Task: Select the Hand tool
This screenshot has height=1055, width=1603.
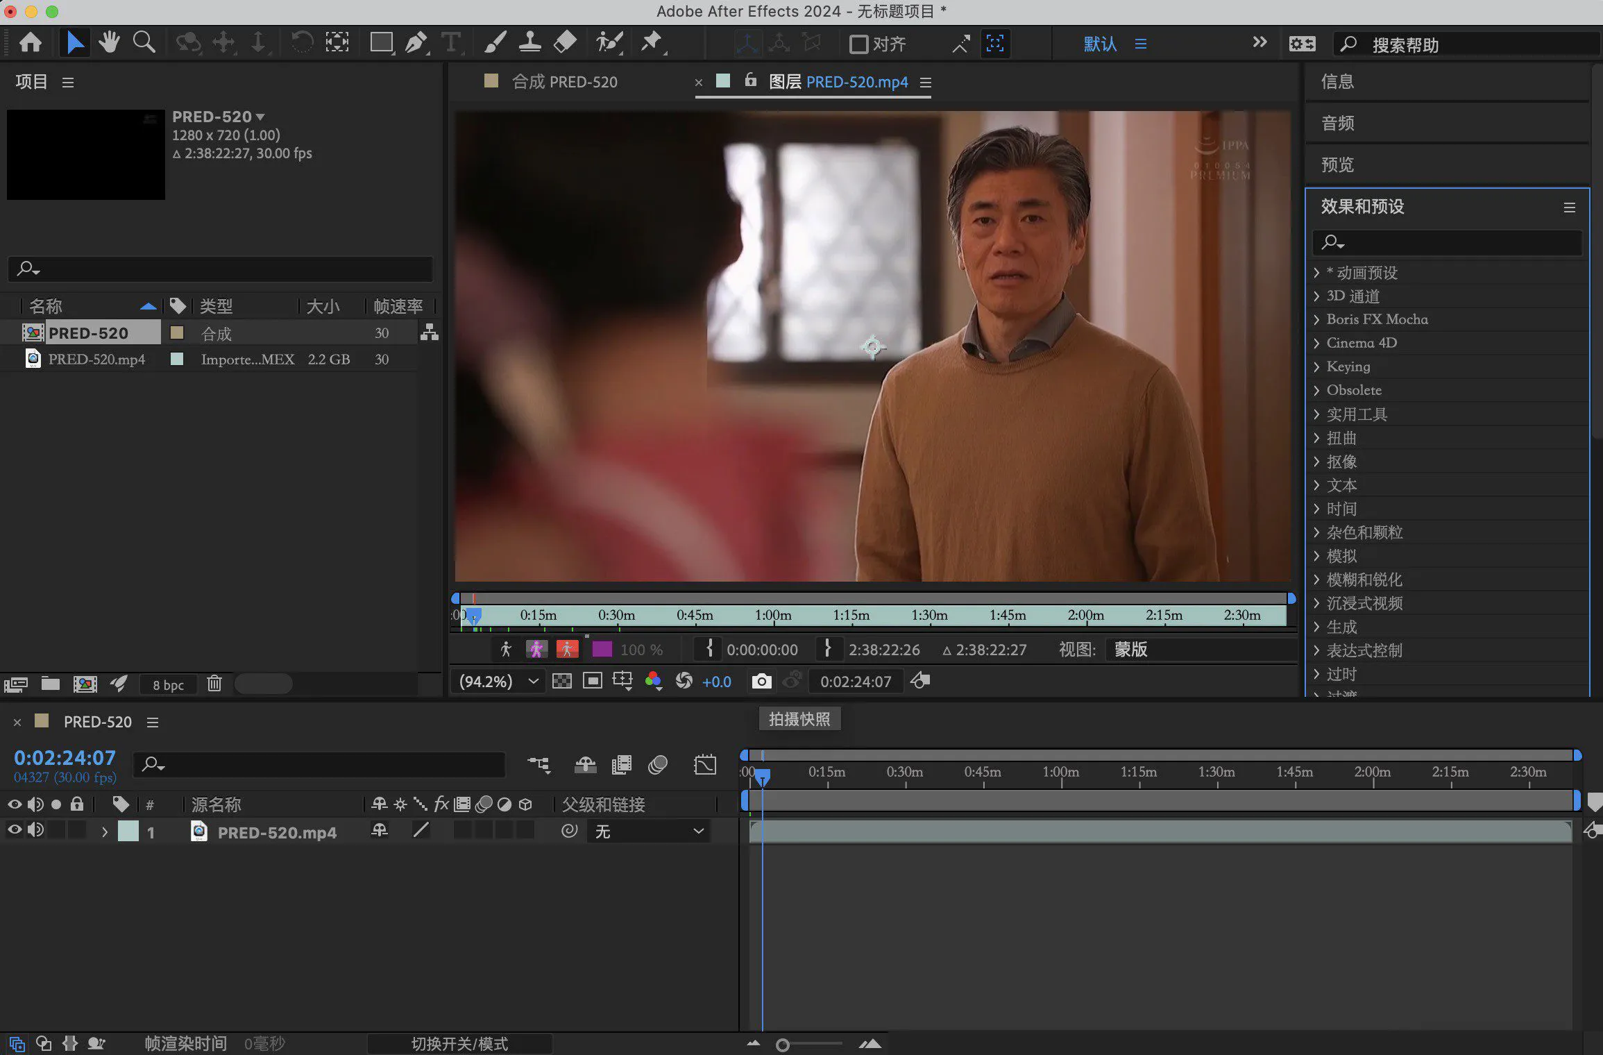Action: (108, 43)
